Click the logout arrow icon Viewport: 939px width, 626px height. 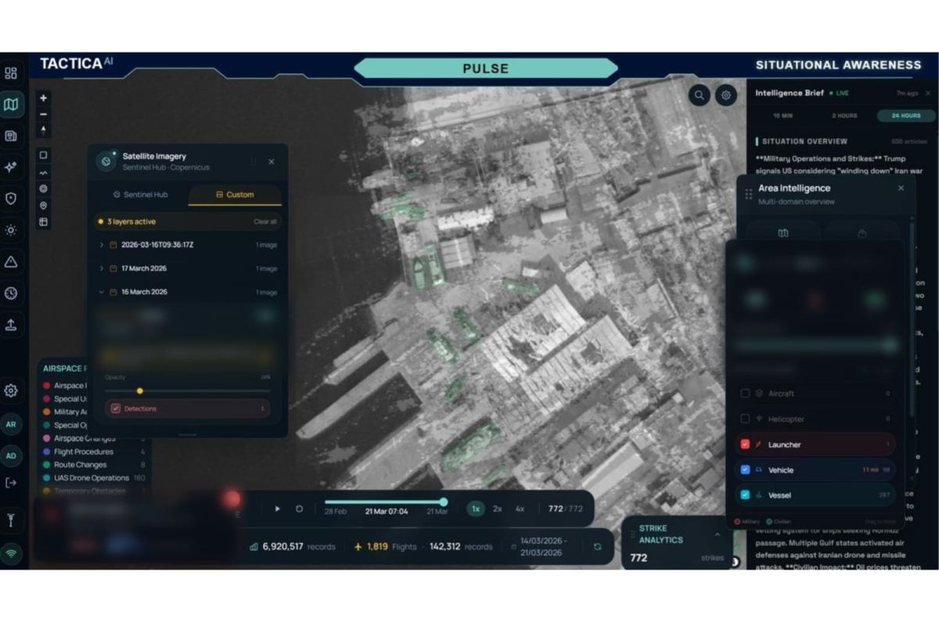(x=11, y=483)
